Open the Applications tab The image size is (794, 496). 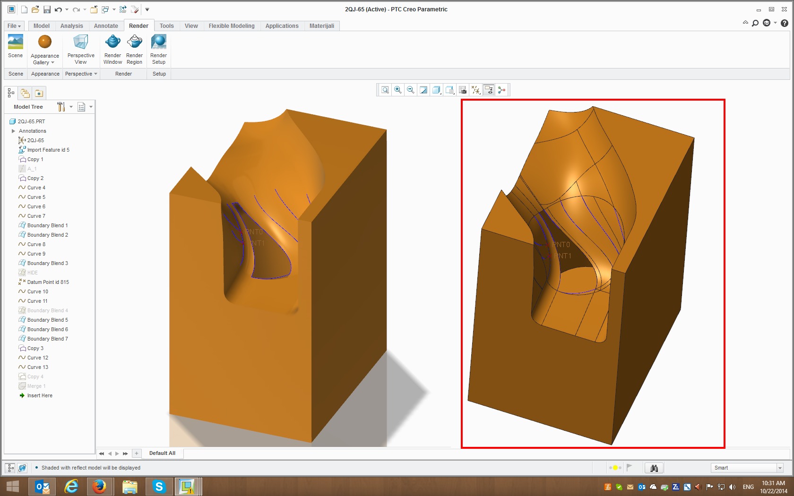pos(282,26)
